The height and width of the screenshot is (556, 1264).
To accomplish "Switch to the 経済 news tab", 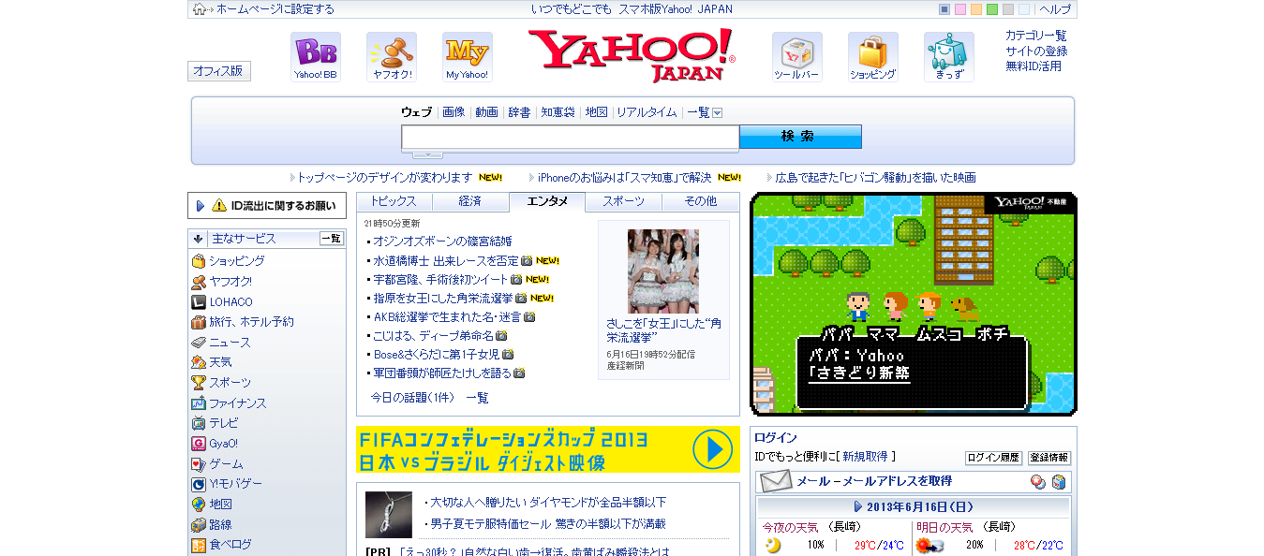I will [470, 201].
